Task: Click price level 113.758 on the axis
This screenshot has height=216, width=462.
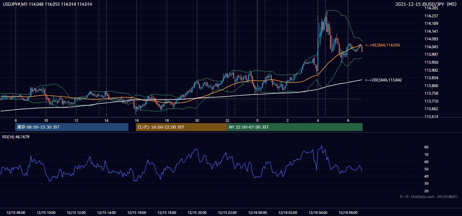Action: click(431, 93)
